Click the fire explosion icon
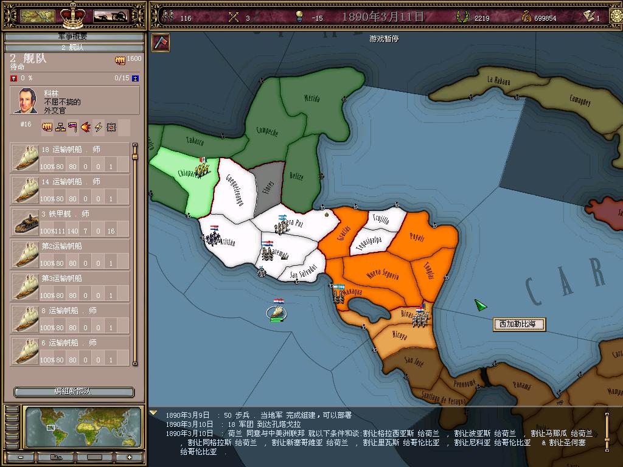The height and width of the screenshot is (467, 623). [85, 126]
